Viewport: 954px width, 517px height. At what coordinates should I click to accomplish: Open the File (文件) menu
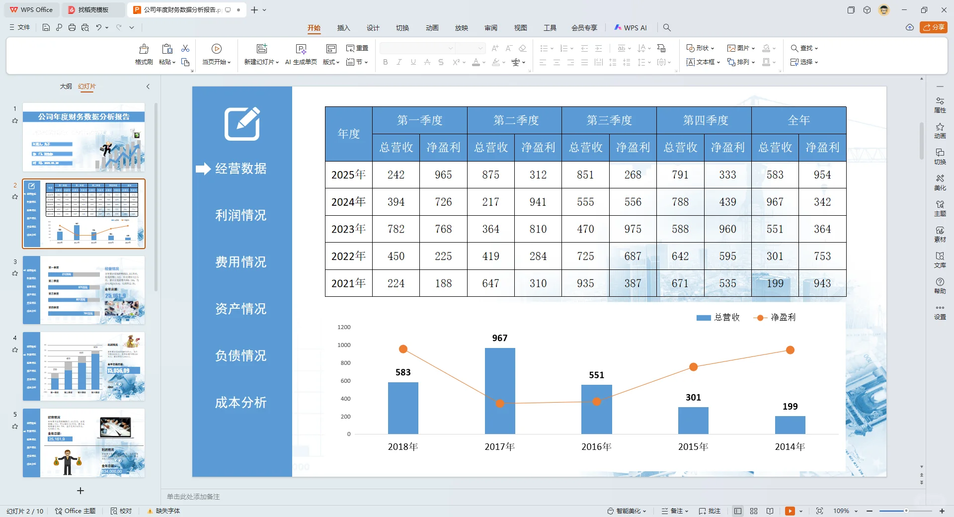20,27
